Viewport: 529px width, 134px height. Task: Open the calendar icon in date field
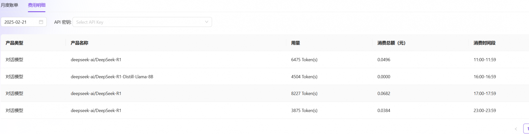point(41,22)
